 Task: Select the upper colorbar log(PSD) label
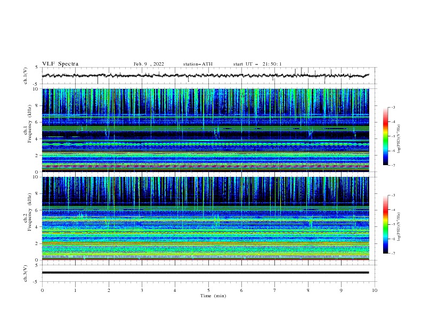click(399, 139)
